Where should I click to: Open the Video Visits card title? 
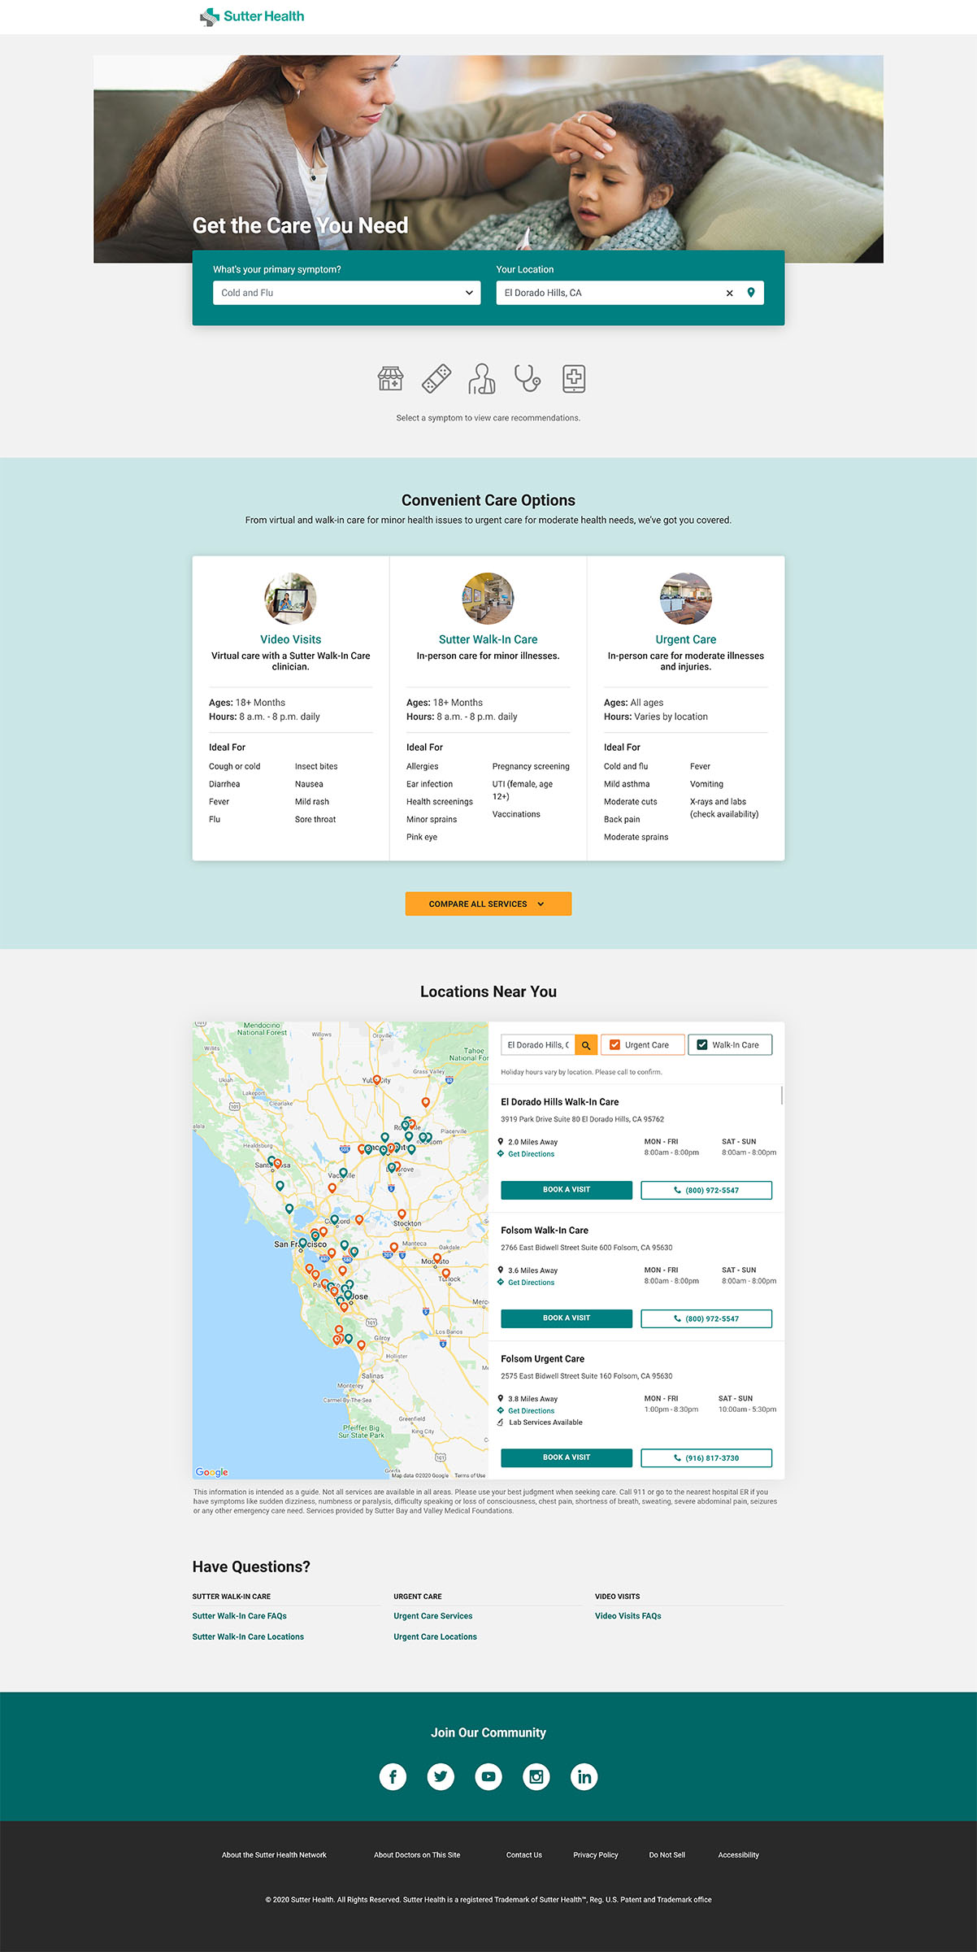(290, 639)
